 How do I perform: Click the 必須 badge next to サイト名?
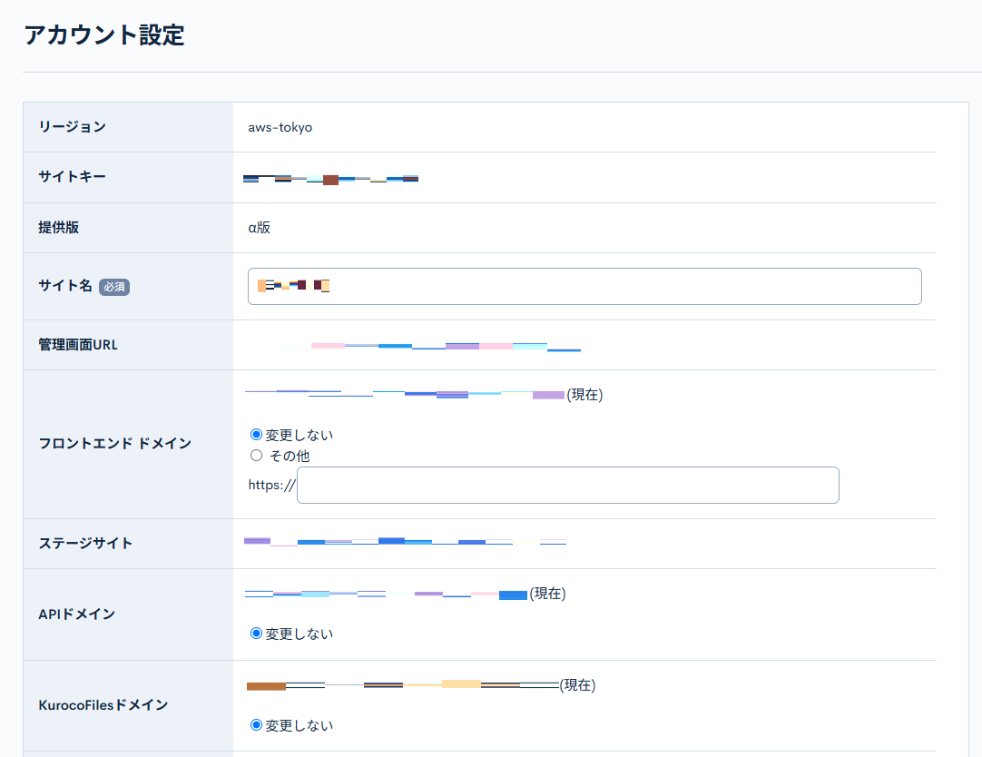113,286
